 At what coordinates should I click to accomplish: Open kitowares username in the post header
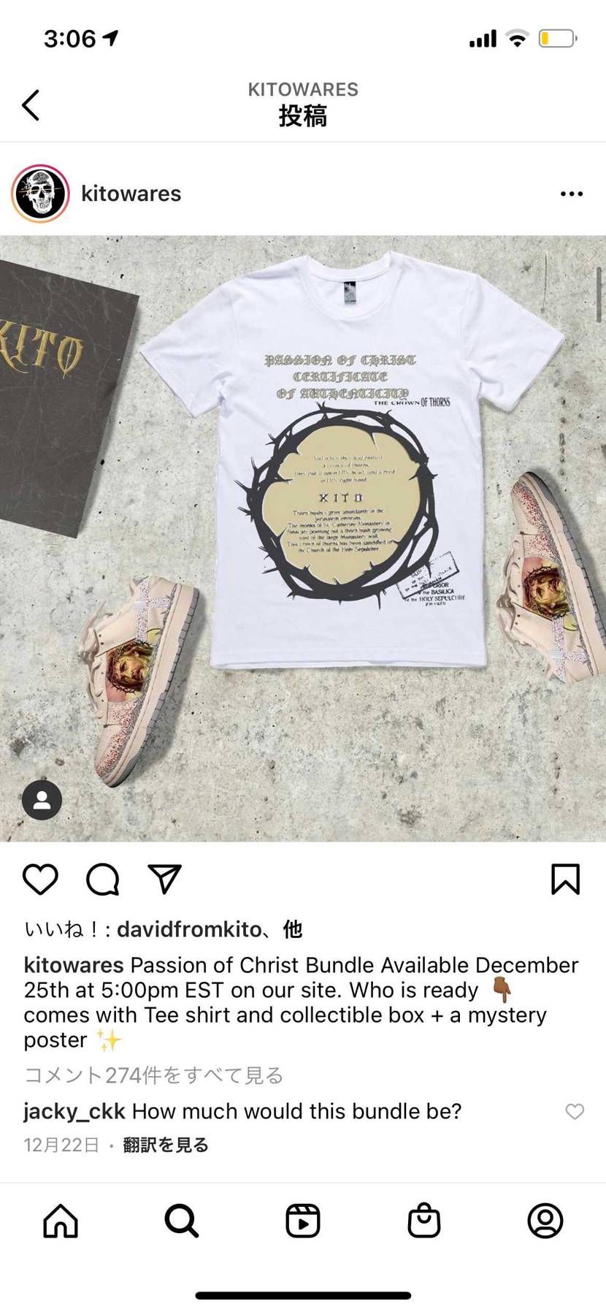click(x=131, y=194)
